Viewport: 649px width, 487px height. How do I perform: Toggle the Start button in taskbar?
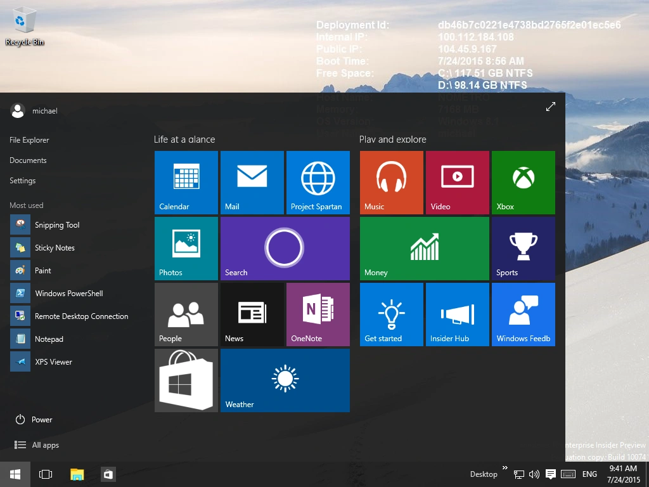coord(15,474)
